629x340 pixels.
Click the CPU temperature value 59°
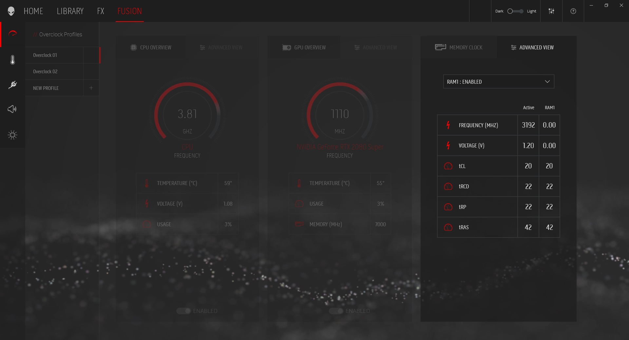tap(228, 183)
